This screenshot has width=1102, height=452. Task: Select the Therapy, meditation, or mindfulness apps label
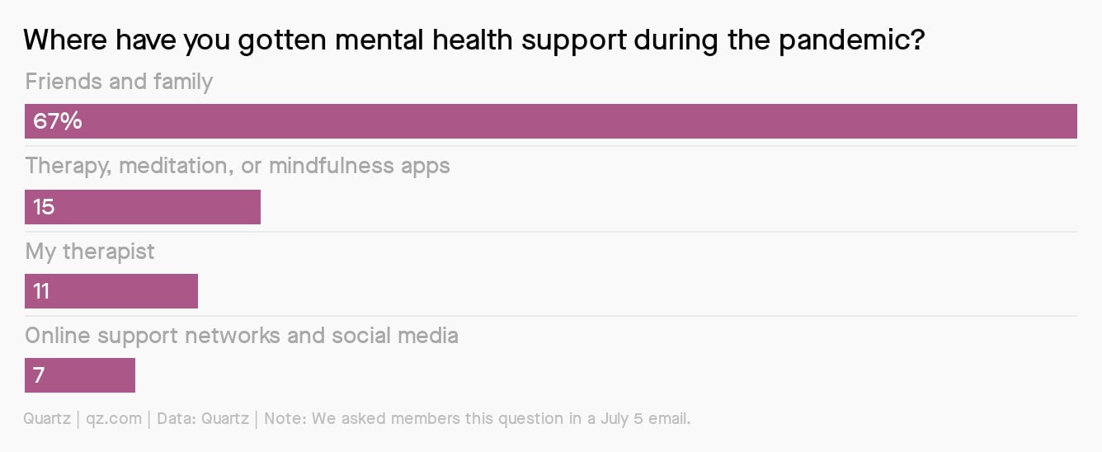238,166
